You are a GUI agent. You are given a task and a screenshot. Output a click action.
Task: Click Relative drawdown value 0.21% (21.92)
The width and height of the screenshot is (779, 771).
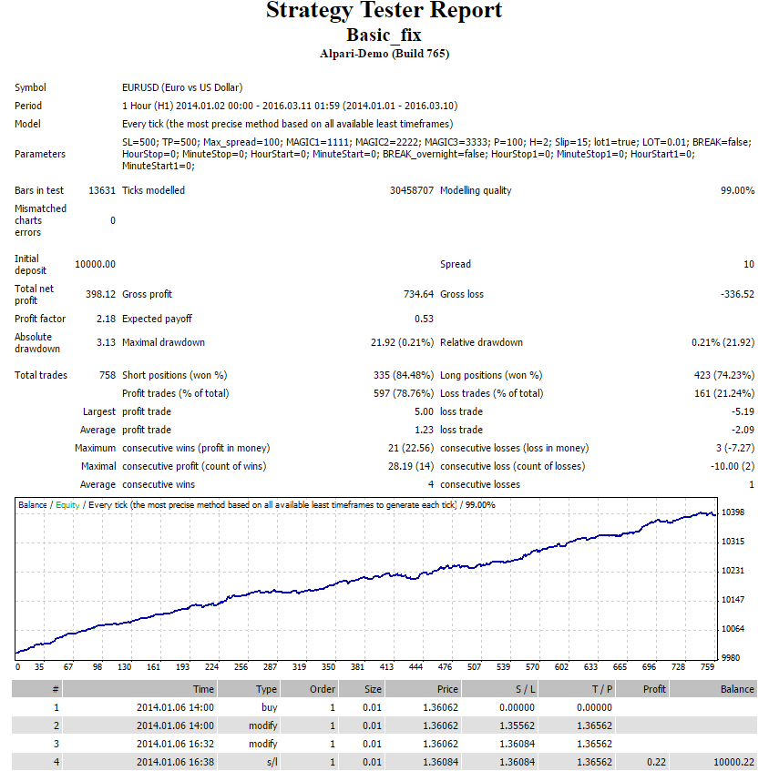pos(723,342)
